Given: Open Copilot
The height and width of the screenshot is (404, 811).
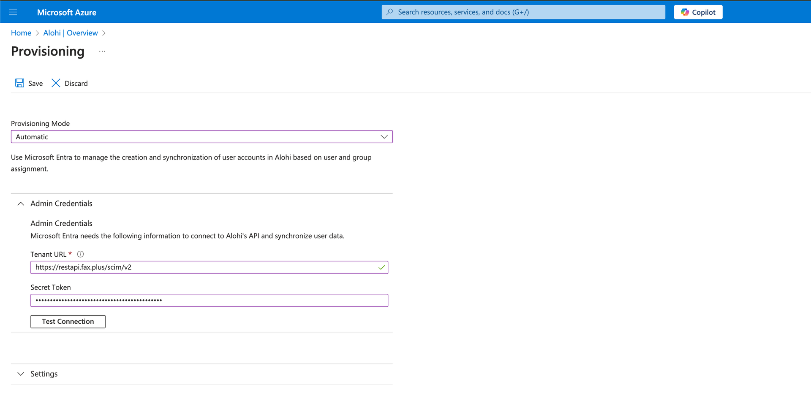Looking at the screenshot, I should pos(698,12).
